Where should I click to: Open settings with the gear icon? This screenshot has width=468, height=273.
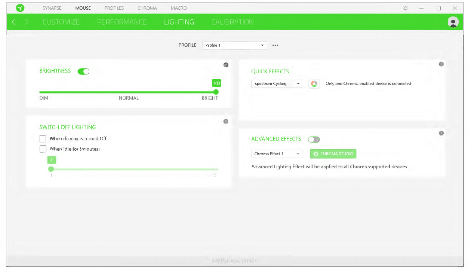tap(406, 8)
